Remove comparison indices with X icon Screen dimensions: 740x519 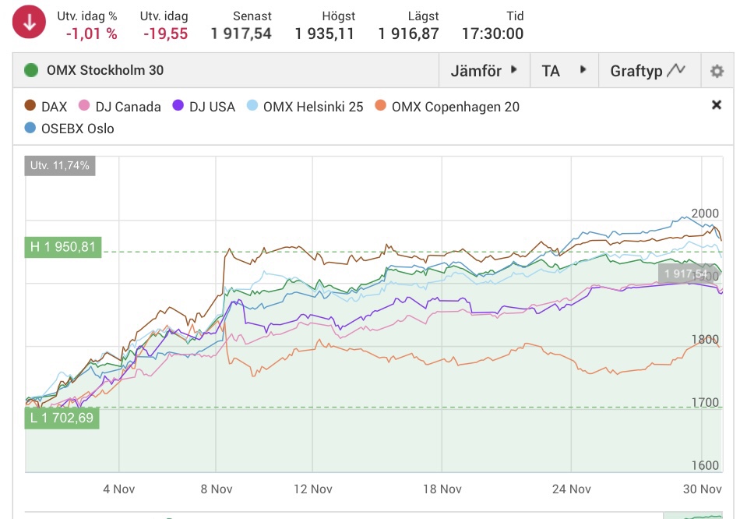(x=717, y=105)
